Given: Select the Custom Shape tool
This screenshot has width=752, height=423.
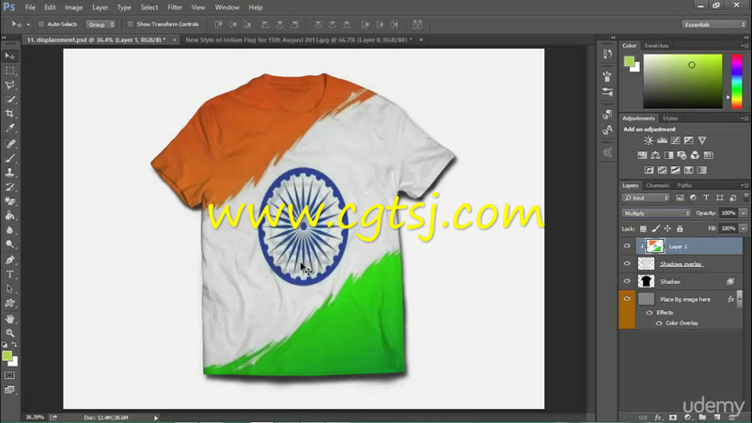Looking at the screenshot, I should pyautogui.click(x=9, y=303).
